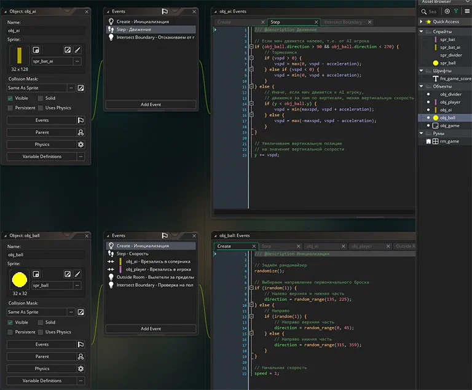Click the edit collision mask icon for obj_ai

[81, 88]
